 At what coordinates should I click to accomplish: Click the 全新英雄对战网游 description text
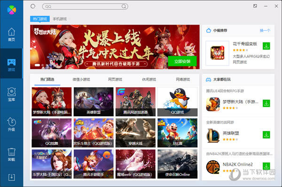click(x=220, y=122)
